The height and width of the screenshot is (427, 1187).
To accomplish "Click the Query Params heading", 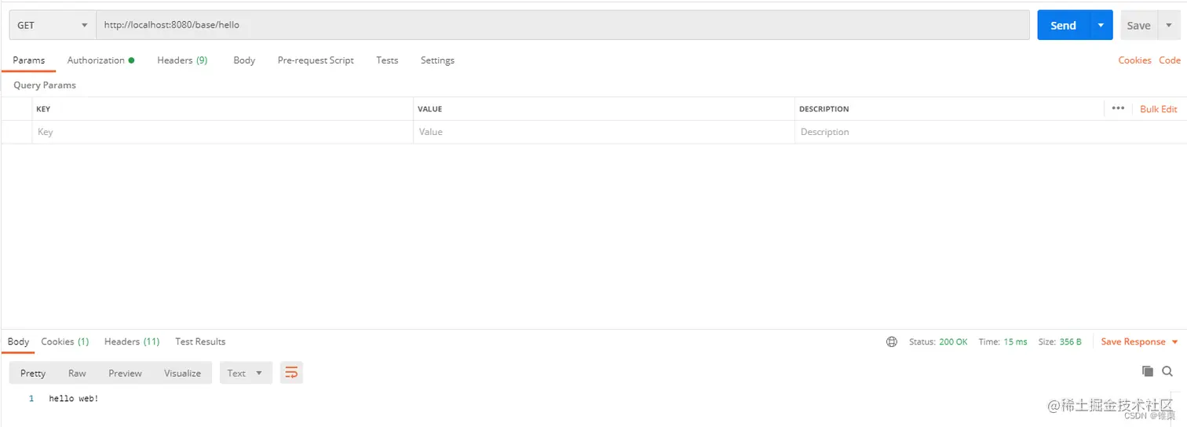I will pos(45,85).
